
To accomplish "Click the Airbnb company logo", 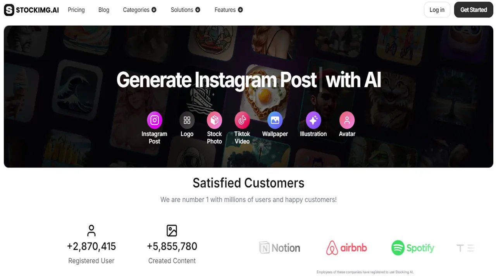I will (x=346, y=248).
